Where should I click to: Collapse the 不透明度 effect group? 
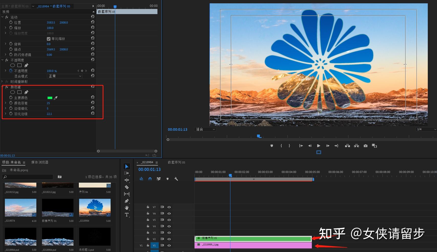[x=3, y=60]
